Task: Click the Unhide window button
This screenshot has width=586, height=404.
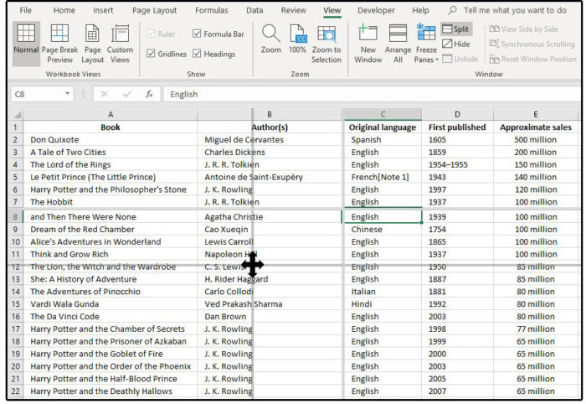Action: coord(460,59)
